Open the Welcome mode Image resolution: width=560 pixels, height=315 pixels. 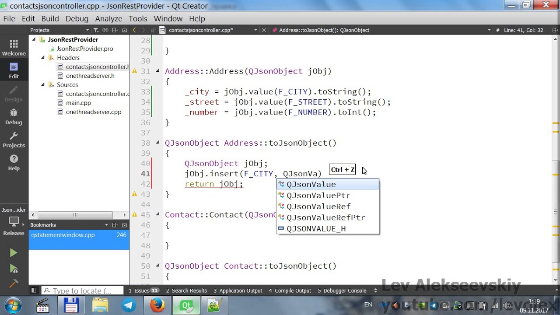click(14, 48)
